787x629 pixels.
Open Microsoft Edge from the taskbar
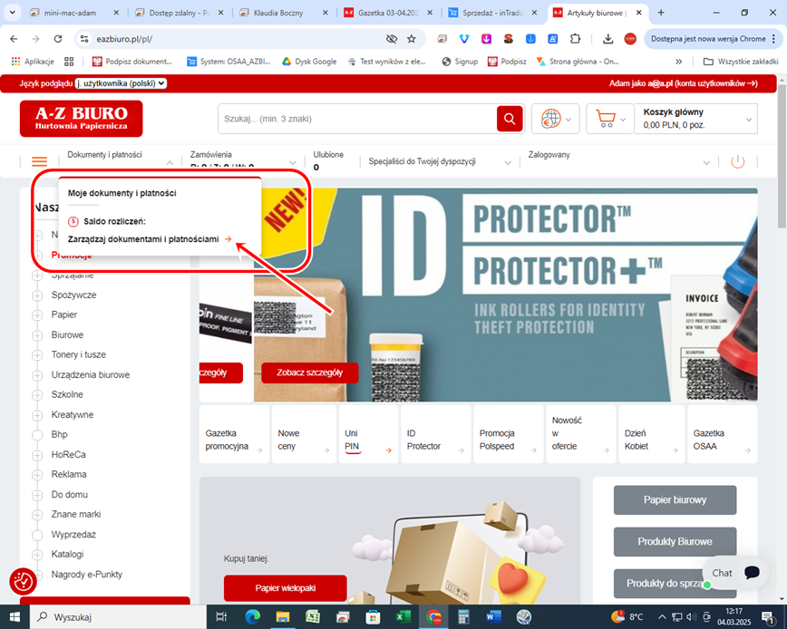coord(252,617)
